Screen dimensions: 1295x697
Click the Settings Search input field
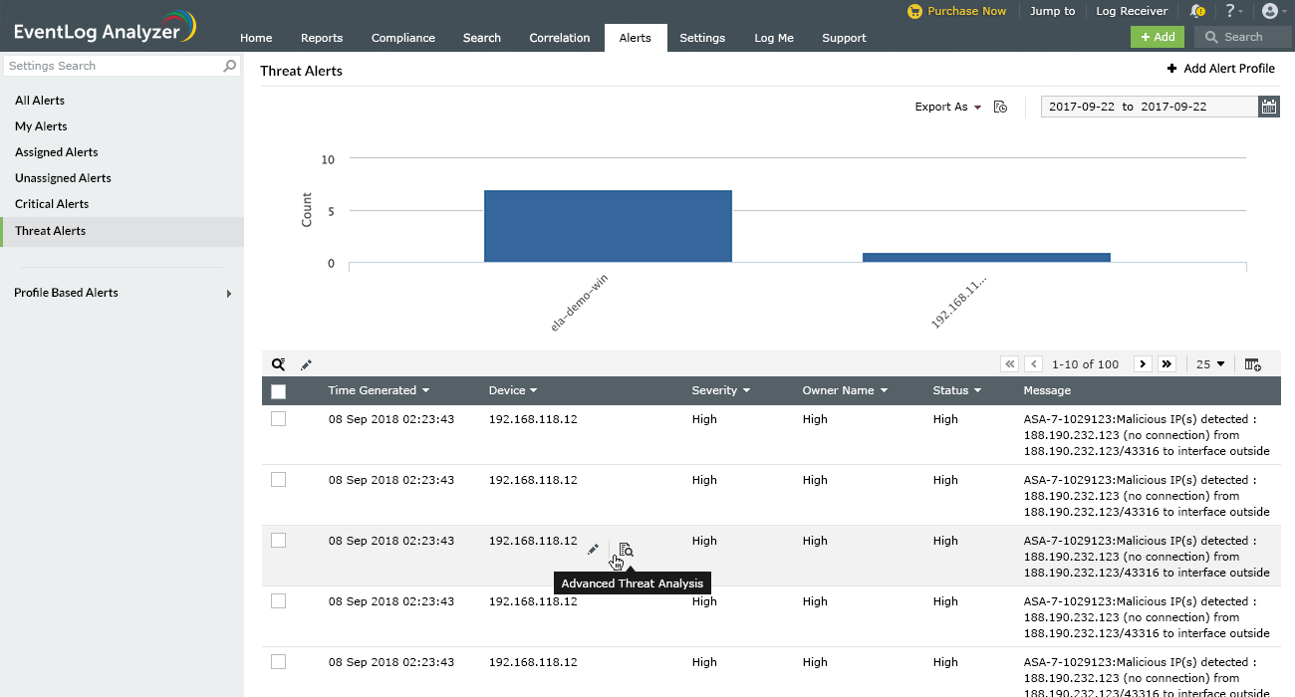[x=113, y=66]
